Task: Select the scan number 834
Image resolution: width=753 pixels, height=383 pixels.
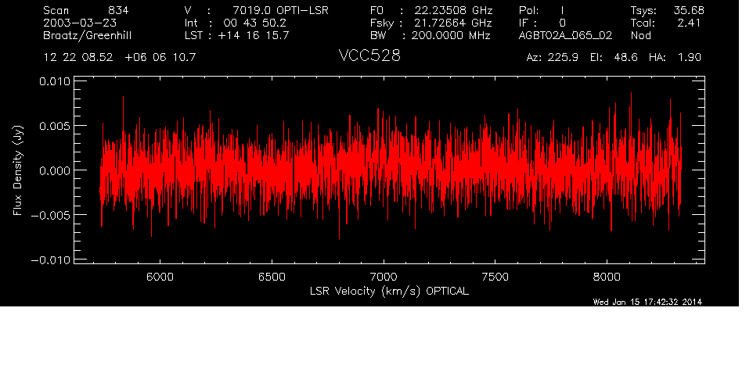Action: 118,10
